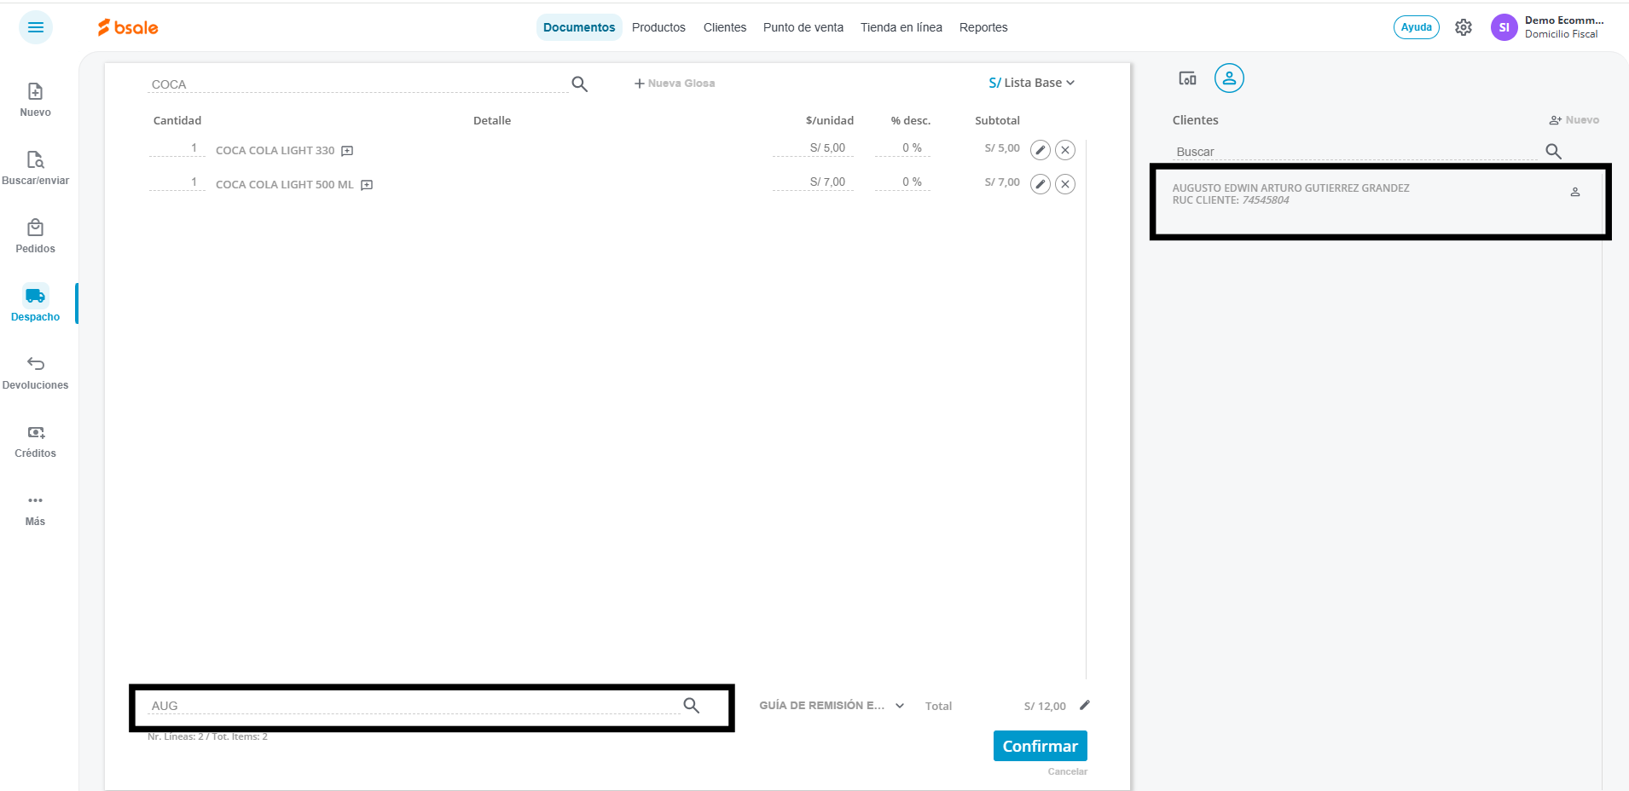Click COCA COLA LIGHT 500 ML product name
This screenshot has width=1629, height=791.
coord(285,185)
